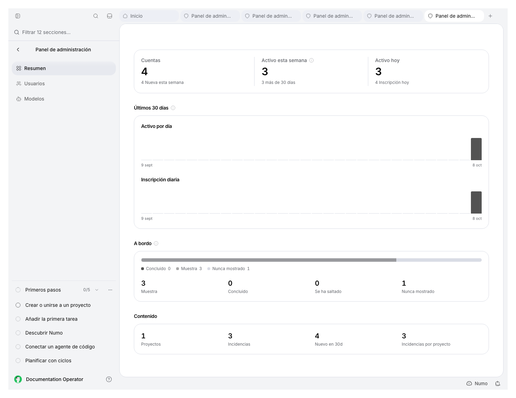Open the help question mark icon
Viewport: 516px width, 398px height.
tap(109, 379)
